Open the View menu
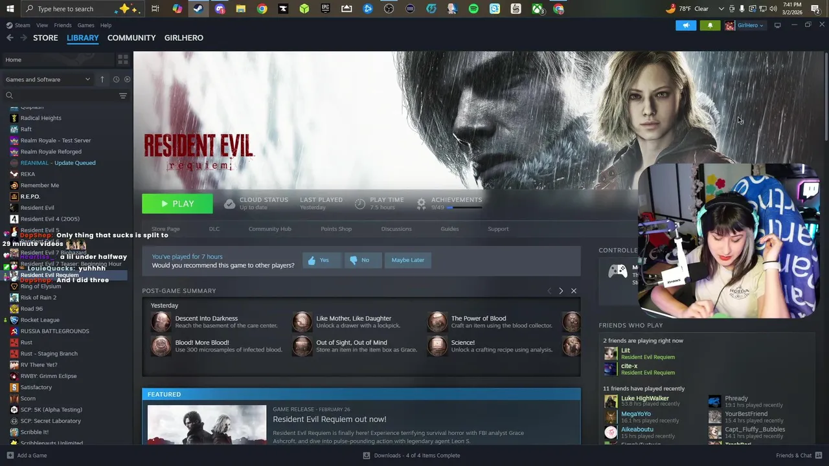The width and height of the screenshot is (829, 466). pos(42,25)
